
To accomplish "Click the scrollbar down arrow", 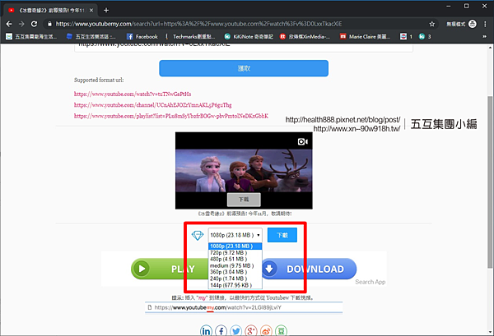I will pos(490,332).
